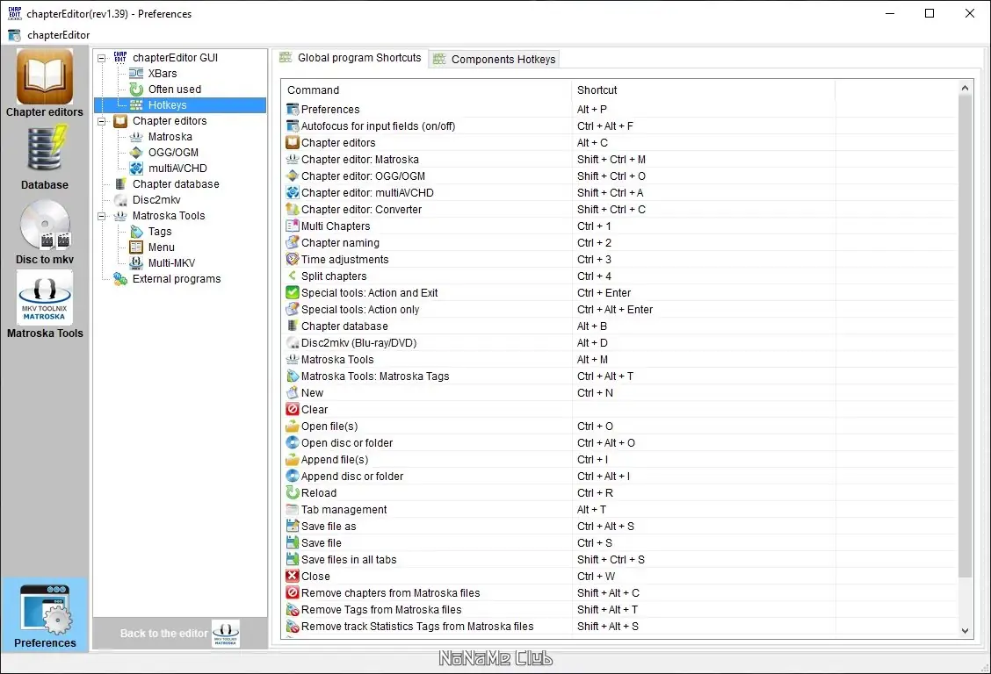This screenshot has width=991, height=674.
Task: Click the Close row red X icon
Action: pyautogui.click(x=292, y=576)
